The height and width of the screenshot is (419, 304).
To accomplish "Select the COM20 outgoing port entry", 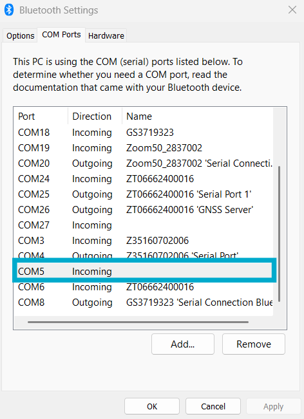I will (x=144, y=163).
